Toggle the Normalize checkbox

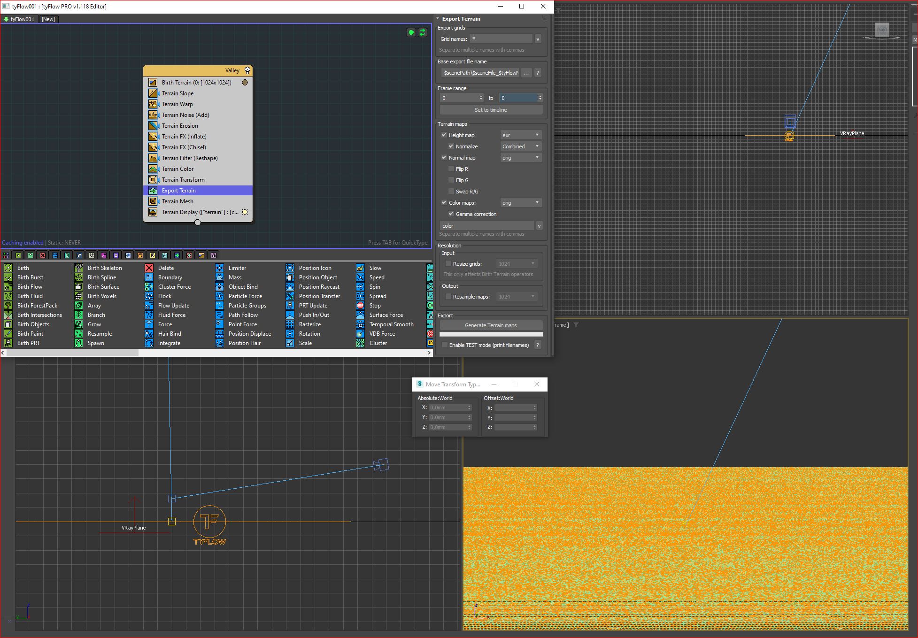451,146
